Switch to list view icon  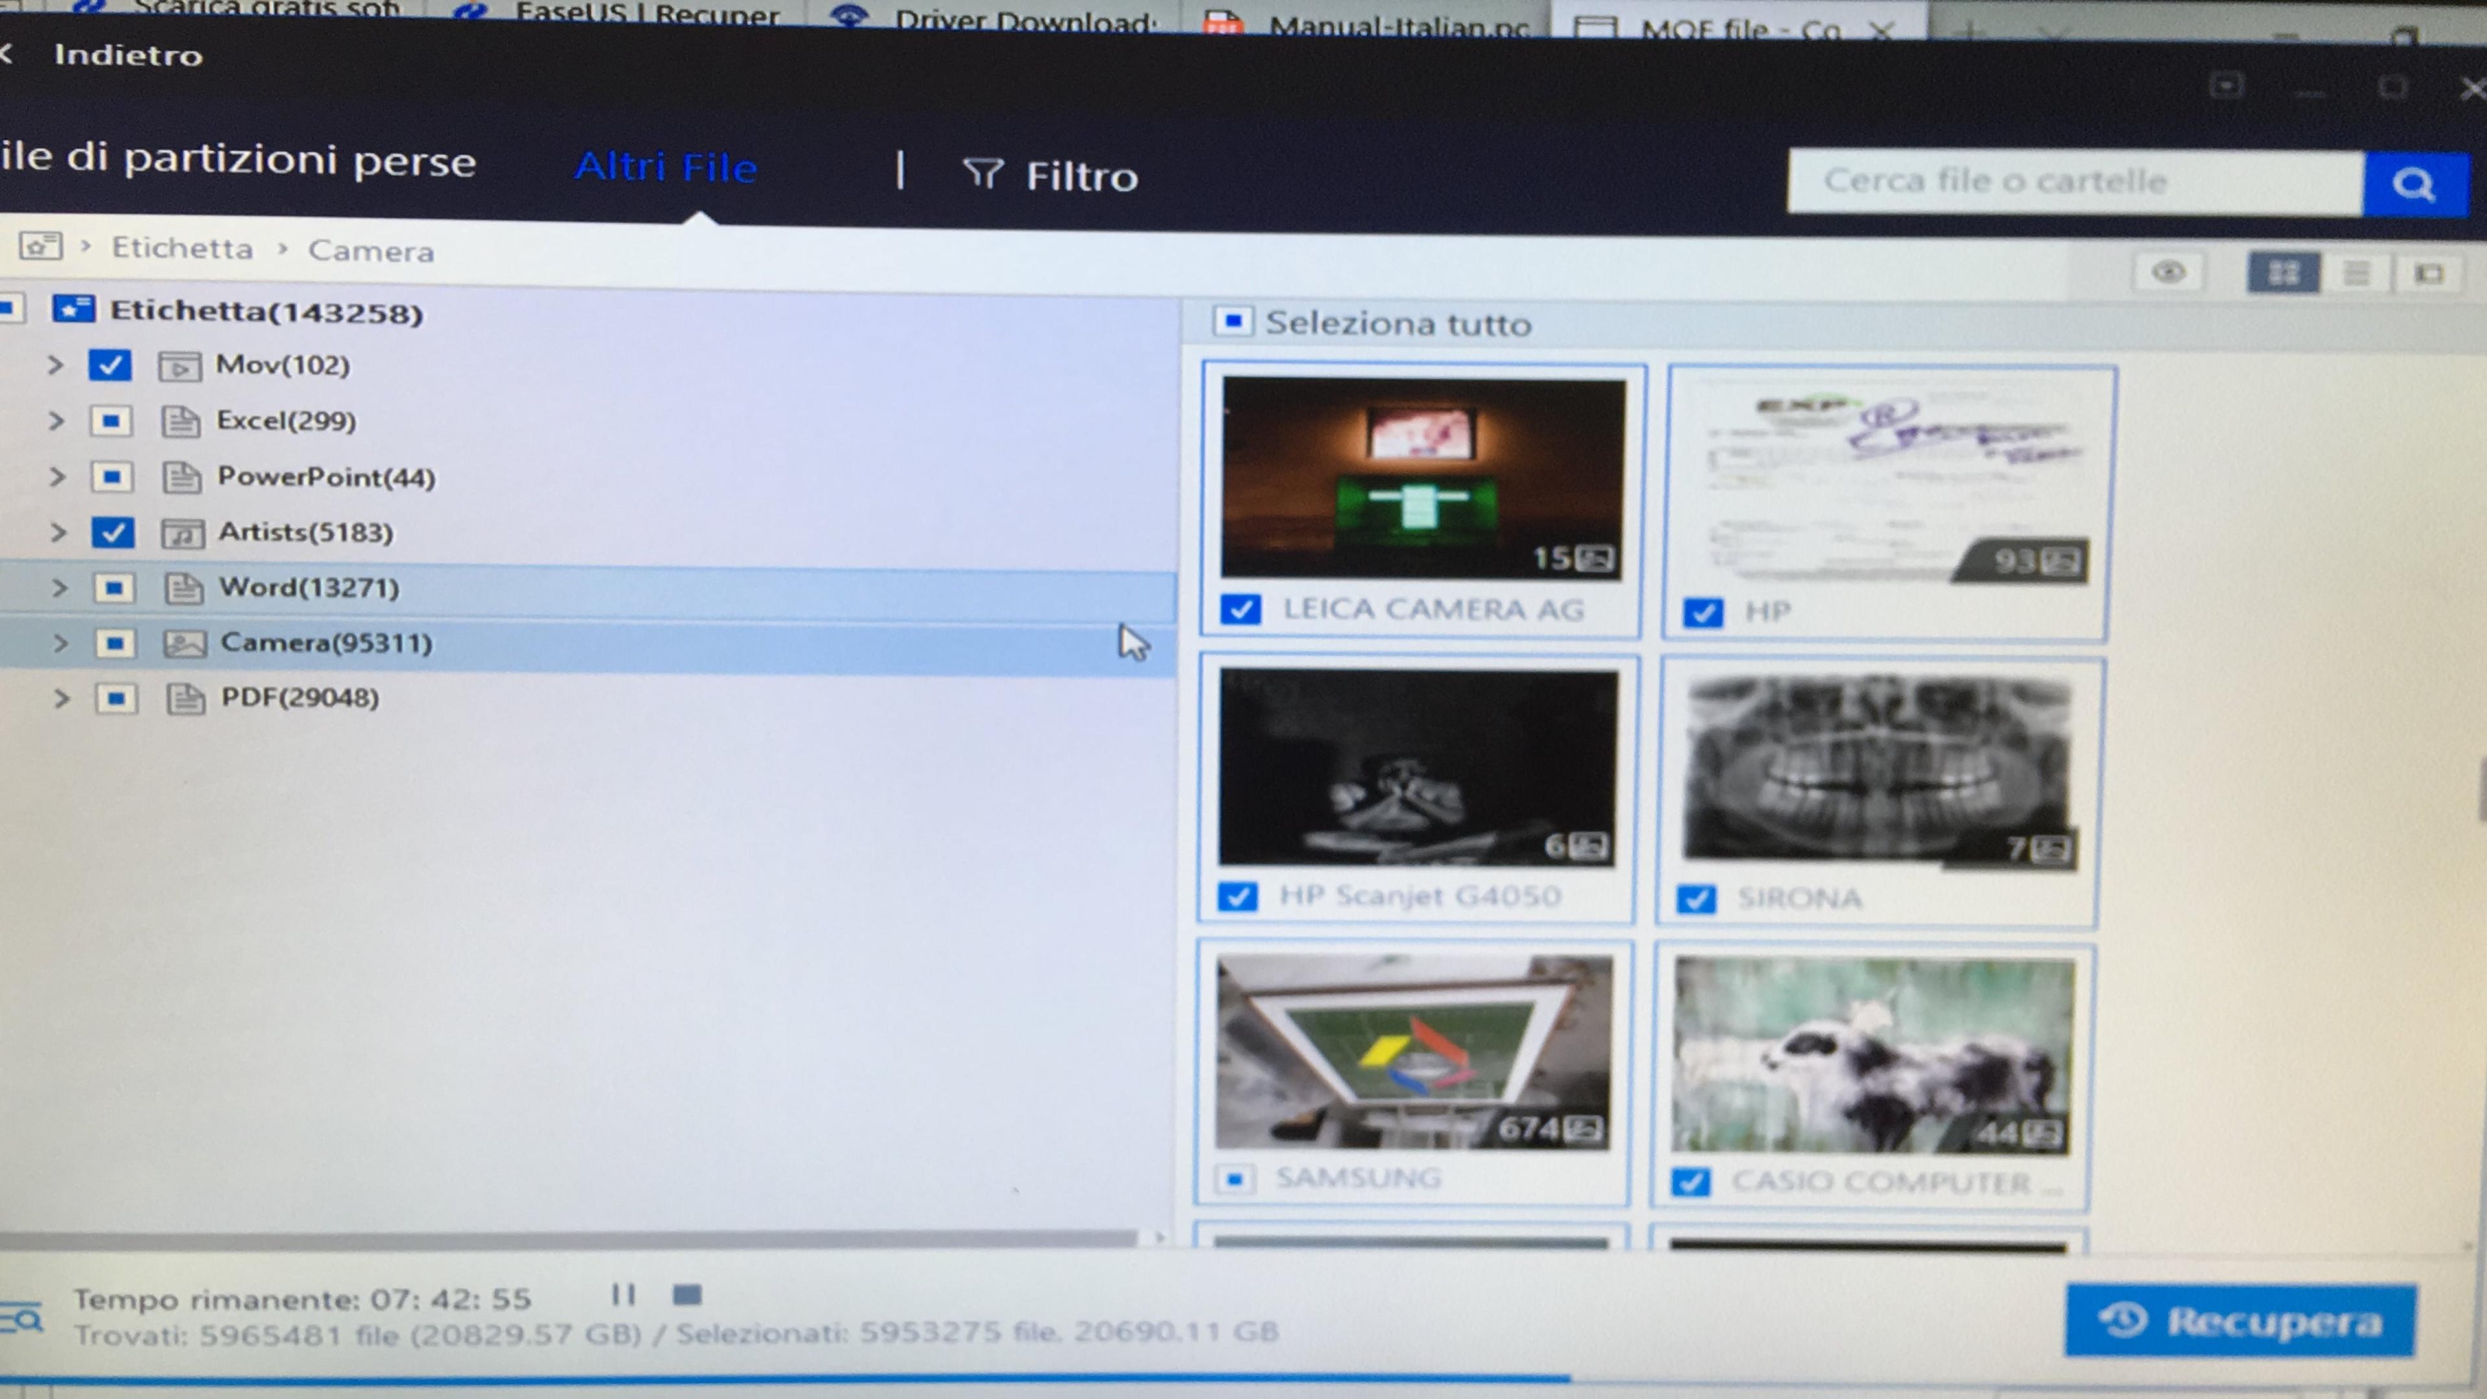pyautogui.click(x=2357, y=274)
